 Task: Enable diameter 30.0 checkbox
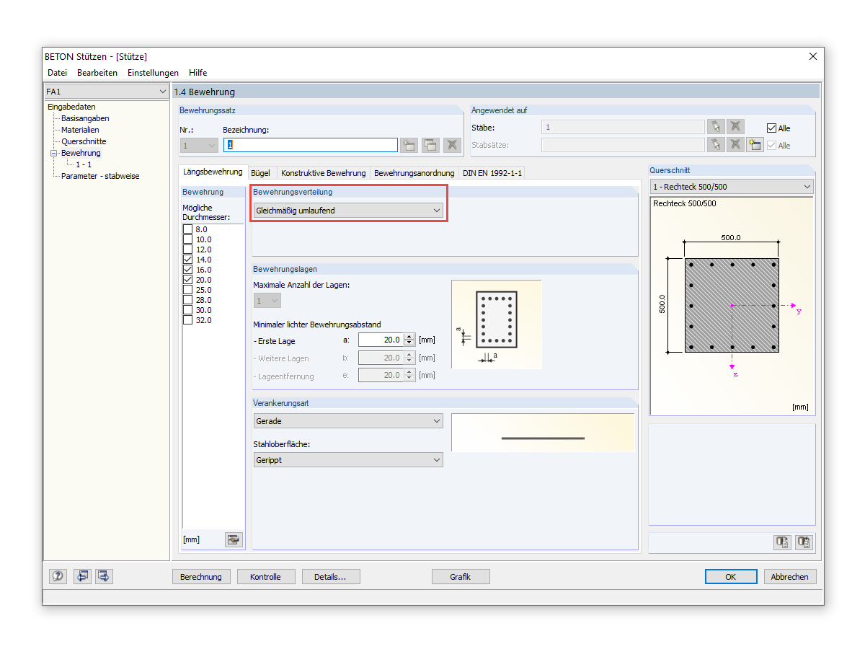pos(187,310)
